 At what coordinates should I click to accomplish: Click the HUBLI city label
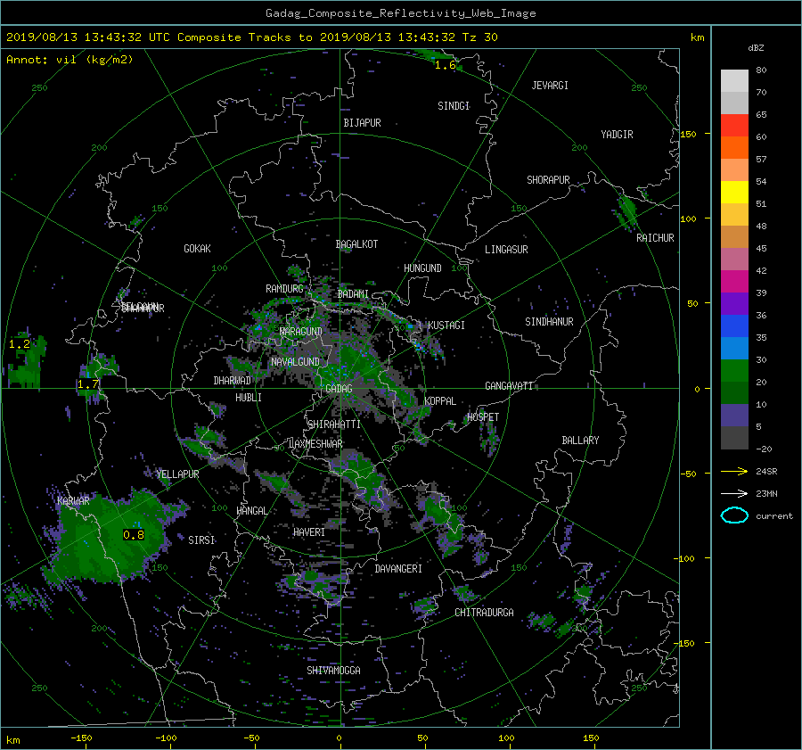[248, 398]
